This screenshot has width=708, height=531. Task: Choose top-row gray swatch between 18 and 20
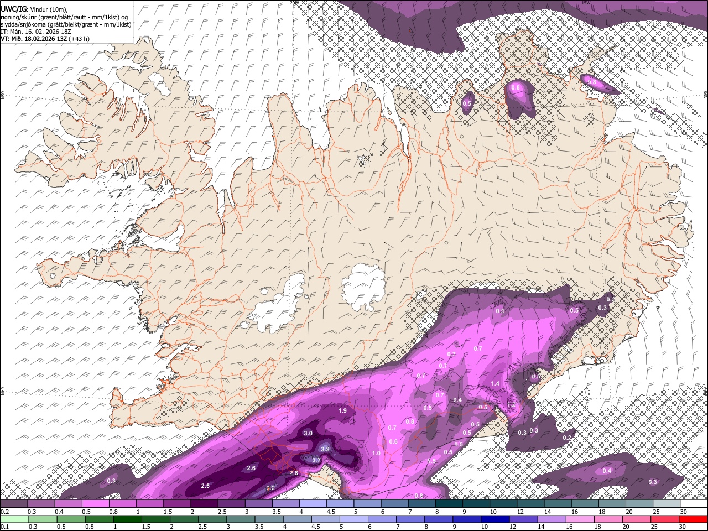coord(612,504)
